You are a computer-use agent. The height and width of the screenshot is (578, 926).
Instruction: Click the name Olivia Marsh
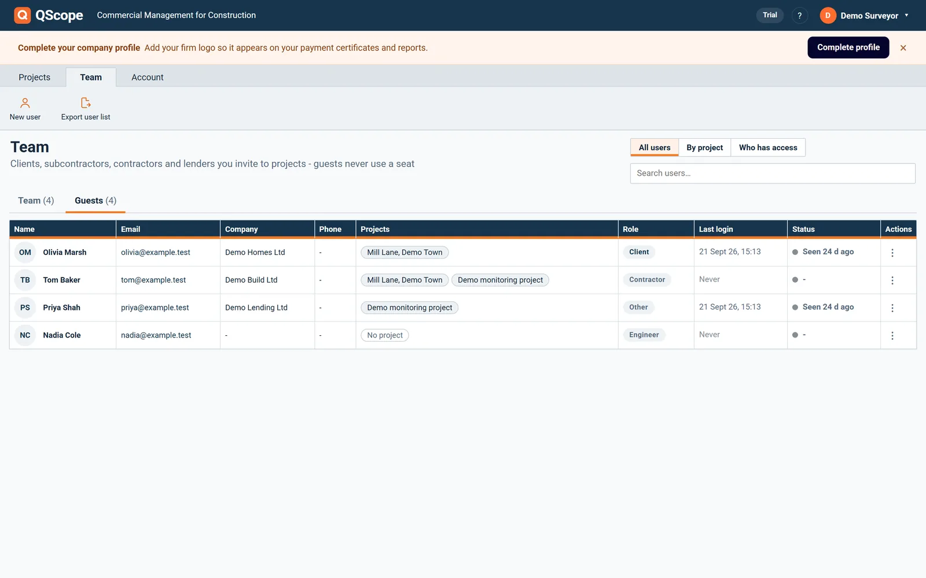coord(64,253)
